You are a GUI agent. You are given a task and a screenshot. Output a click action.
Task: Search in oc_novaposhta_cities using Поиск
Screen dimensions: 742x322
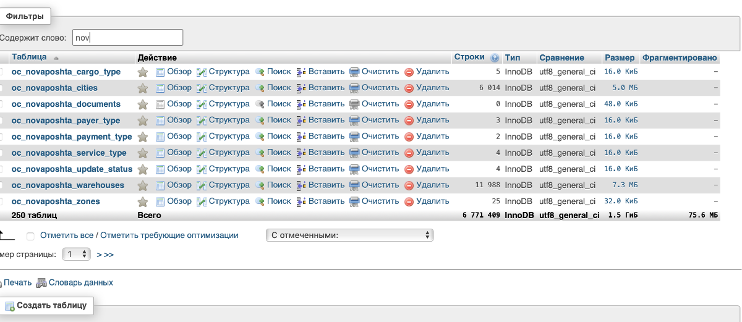[x=273, y=88]
